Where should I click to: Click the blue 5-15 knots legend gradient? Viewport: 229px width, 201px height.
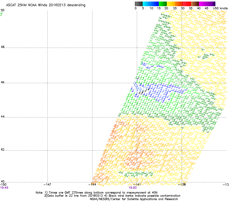[151, 4]
